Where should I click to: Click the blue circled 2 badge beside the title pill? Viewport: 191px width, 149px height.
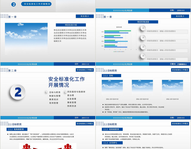[x=13, y=4]
